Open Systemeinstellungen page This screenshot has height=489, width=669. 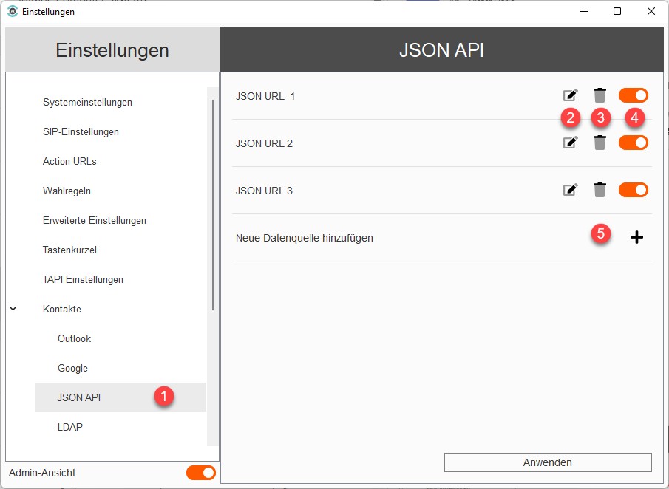[87, 103]
